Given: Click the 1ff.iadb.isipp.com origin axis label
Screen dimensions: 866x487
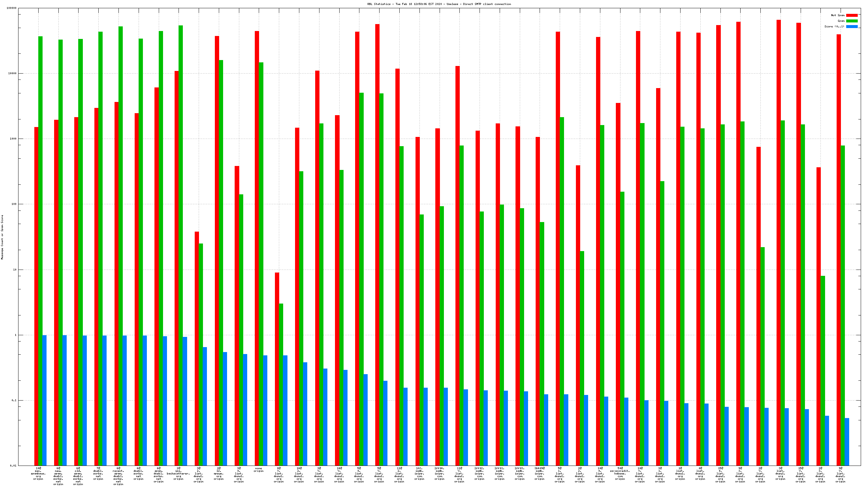Looking at the screenshot, I should pyautogui.click(x=419, y=473).
